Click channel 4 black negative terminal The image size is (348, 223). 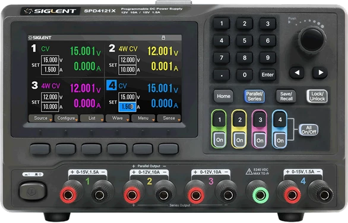click(324, 195)
